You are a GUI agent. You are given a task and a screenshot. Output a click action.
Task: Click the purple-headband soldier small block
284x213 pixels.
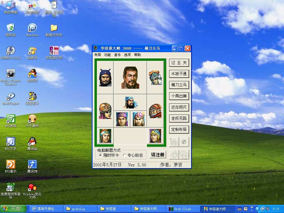coord(122,119)
